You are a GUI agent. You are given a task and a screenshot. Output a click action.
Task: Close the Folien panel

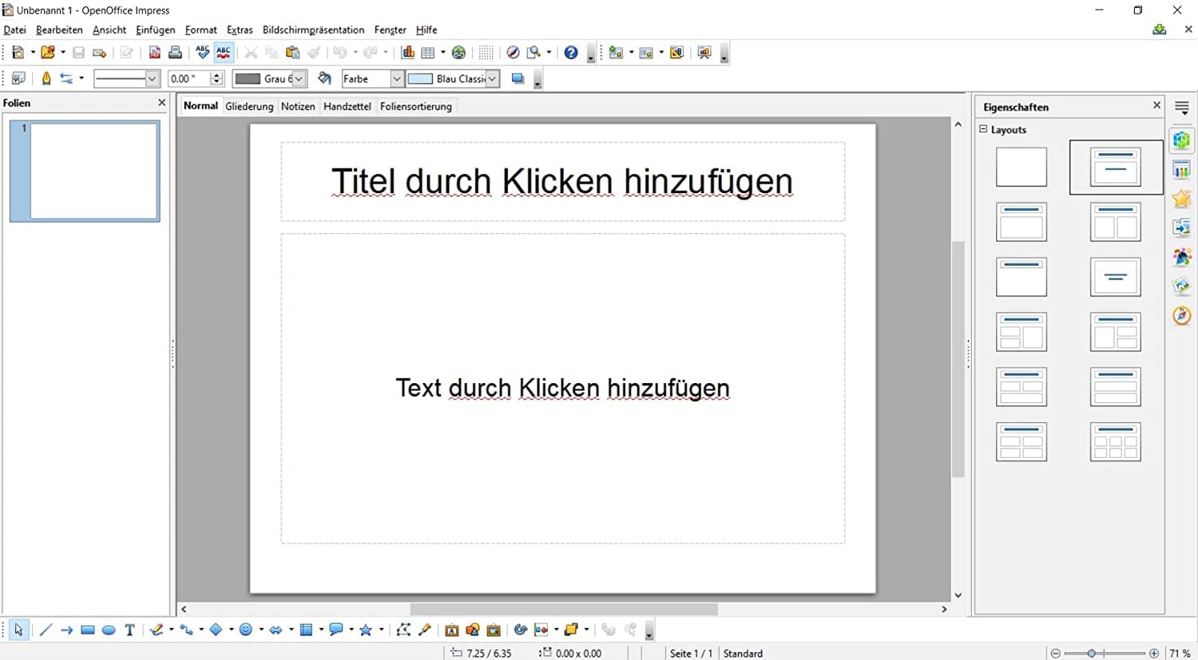tap(161, 103)
